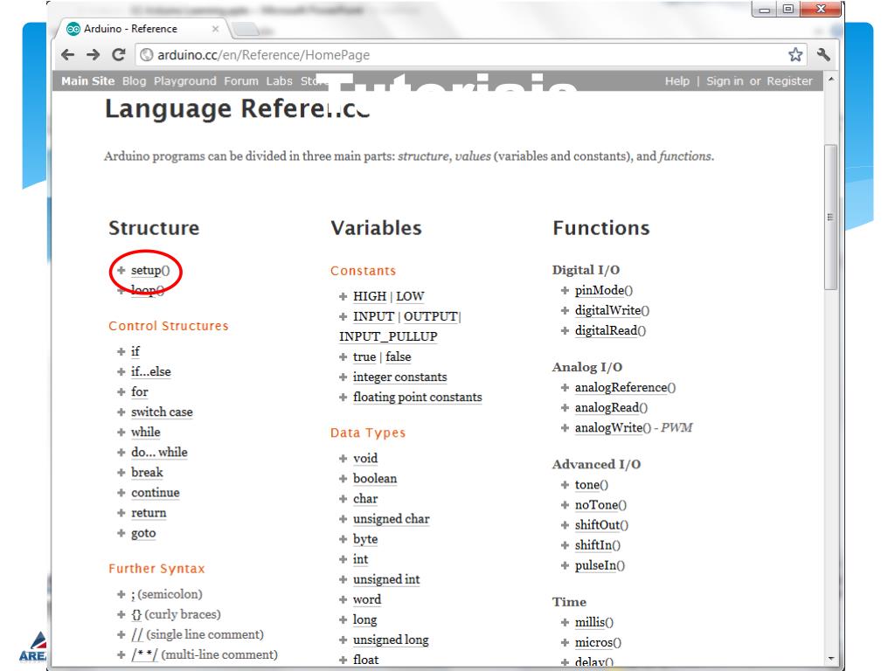Open the unsigned int link
This screenshot has width=895, height=671.
pyautogui.click(x=385, y=580)
